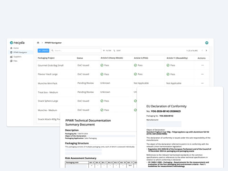
Task: Click Heavy Metals Pass icon for Flavour Vault Large
Action: 102,74
